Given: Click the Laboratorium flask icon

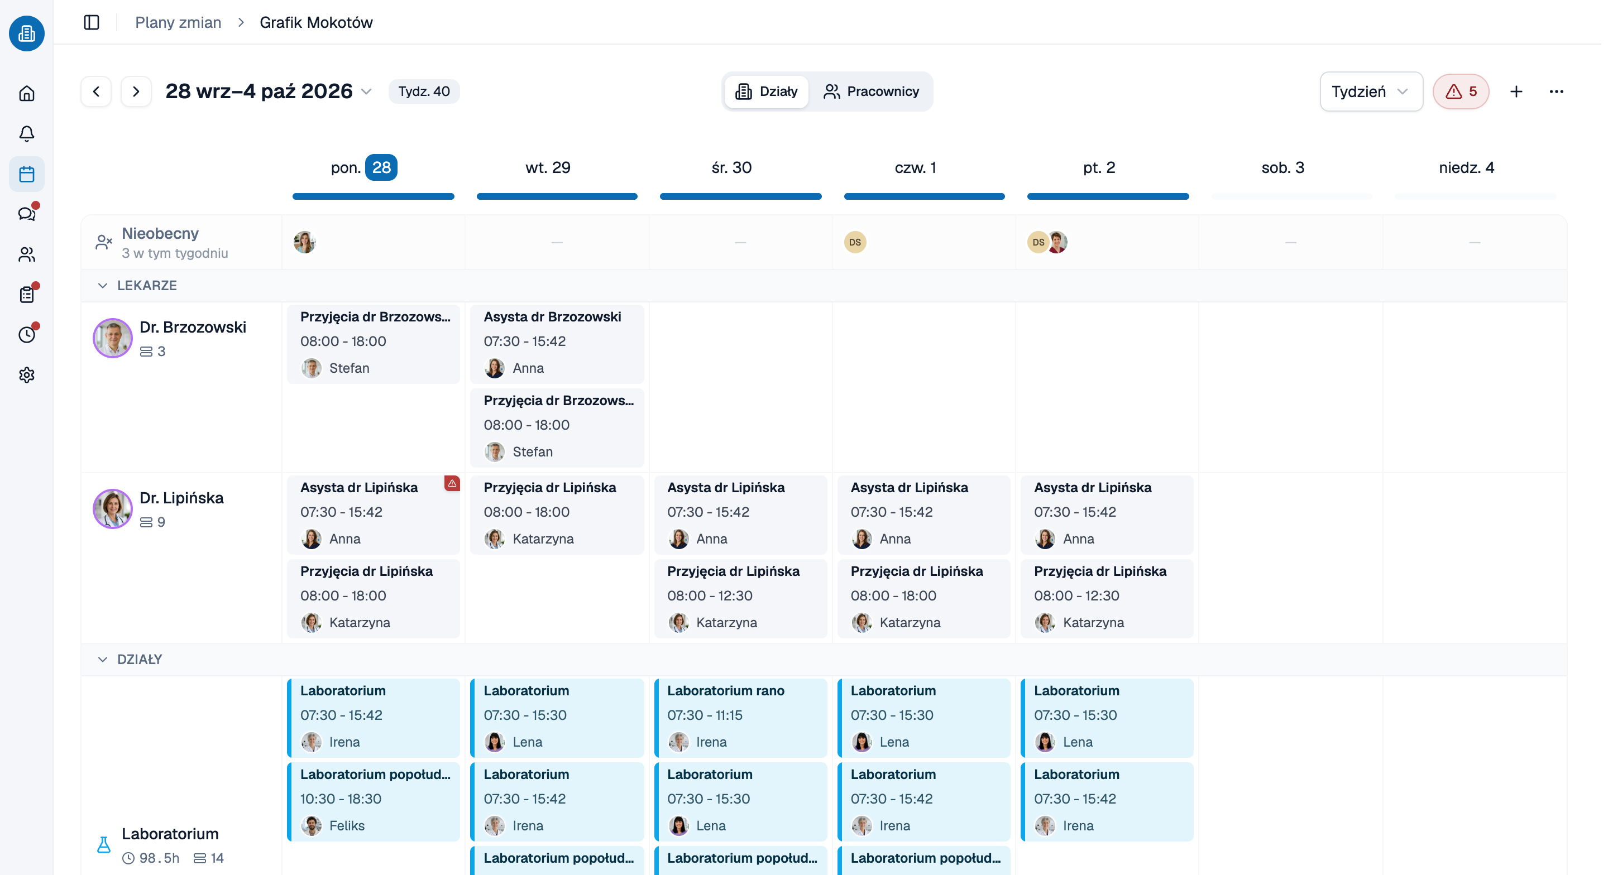Looking at the screenshot, I should click(104, 844).
